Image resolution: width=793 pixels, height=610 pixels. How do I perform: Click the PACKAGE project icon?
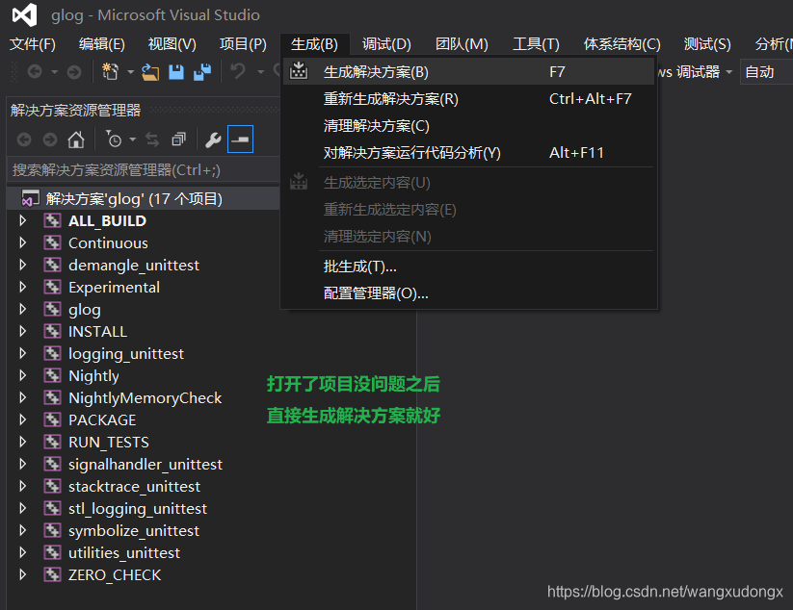[x=52, y=419]
